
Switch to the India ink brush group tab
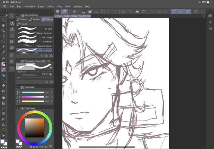[22, 24]
